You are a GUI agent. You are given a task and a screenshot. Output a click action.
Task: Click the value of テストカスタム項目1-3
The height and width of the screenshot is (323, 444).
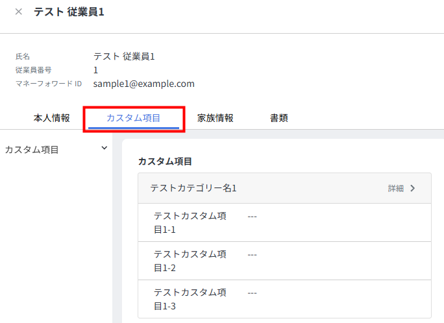[x=253, y=293]
